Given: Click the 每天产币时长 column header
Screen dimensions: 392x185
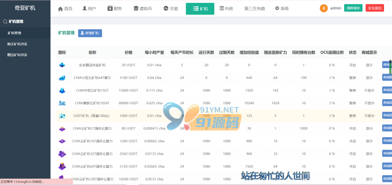Looking at the screenshot, I should coord(182,53).
